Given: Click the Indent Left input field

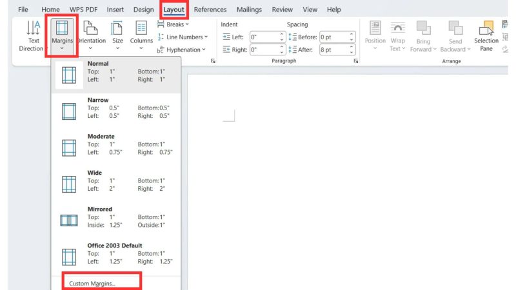Looking at the screenshot, I should [264, 37].
